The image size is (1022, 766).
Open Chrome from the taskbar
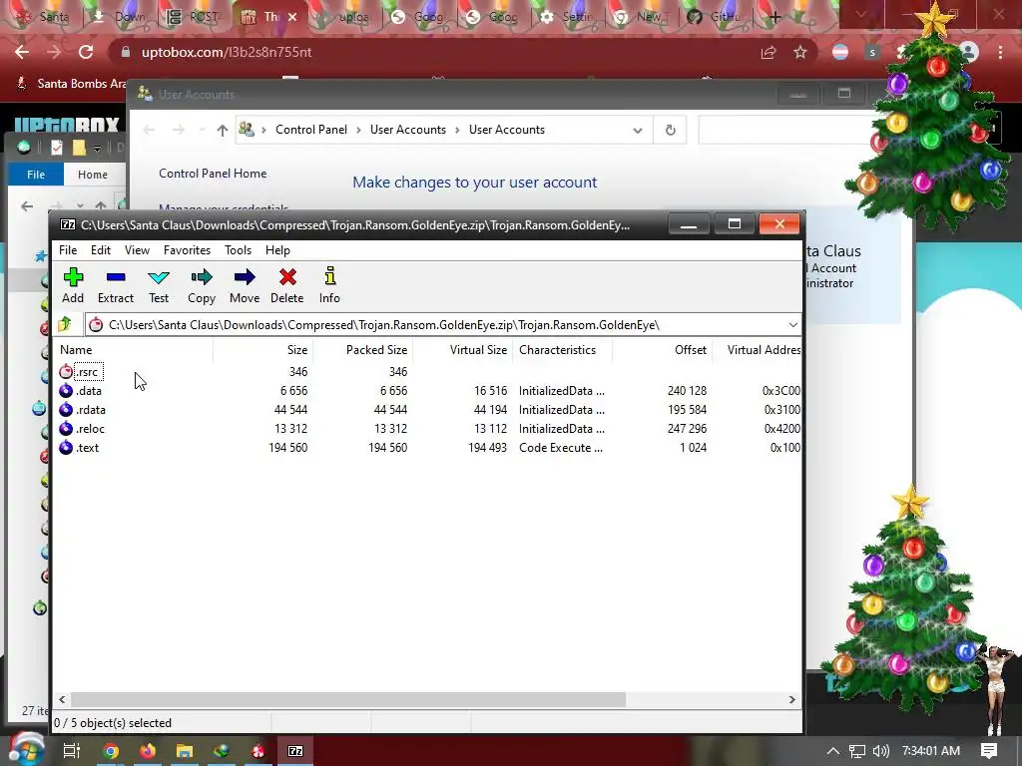click(112, 751)
